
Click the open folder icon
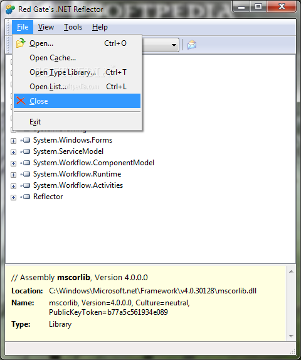[21, 43]
